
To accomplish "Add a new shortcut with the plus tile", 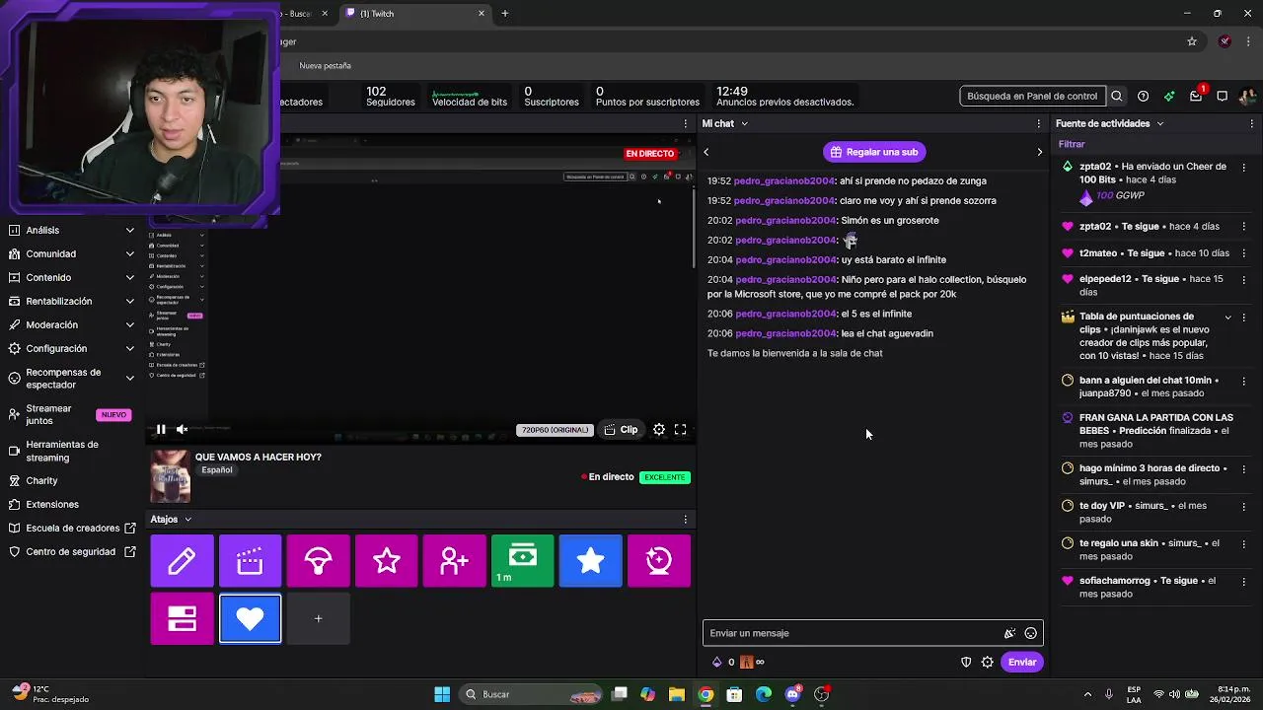I will pos(318,618).
